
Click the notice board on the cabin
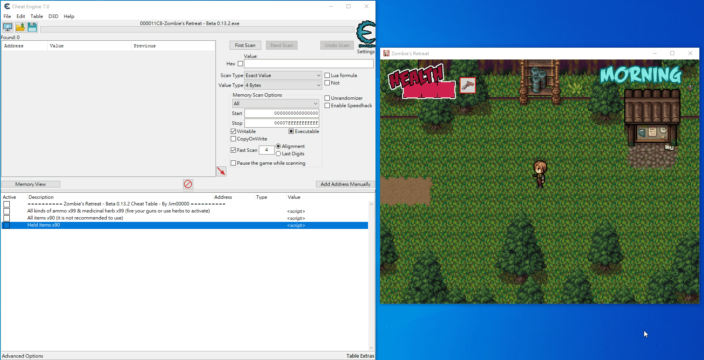tap(652, 133)
